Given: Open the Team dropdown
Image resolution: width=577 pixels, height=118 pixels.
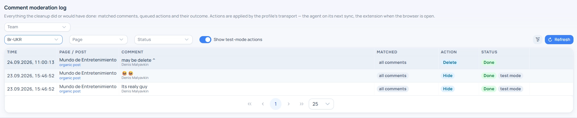Looking at the screenshot, I should (37, 27).
